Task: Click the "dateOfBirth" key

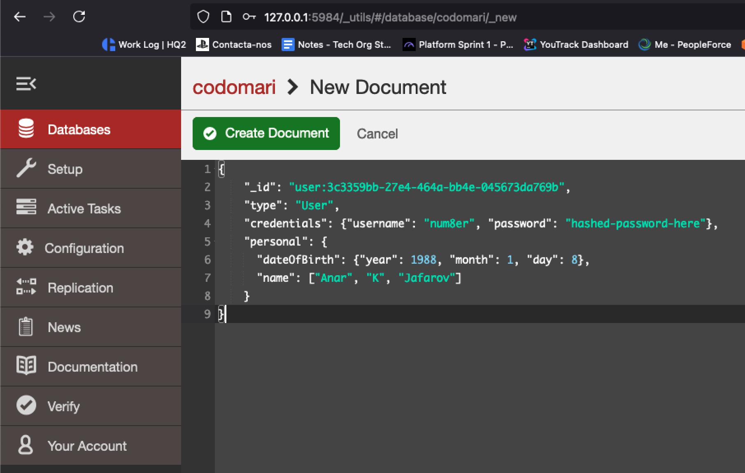Action: (301, 260)
